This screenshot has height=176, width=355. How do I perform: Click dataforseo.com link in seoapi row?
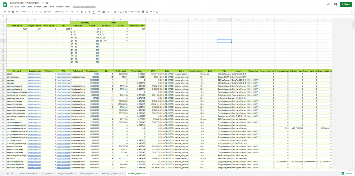click(34, 74)
